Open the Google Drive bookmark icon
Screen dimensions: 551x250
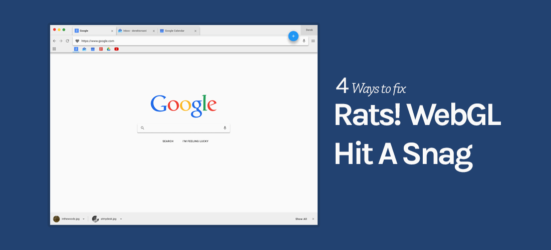click(x=109, y=49)
